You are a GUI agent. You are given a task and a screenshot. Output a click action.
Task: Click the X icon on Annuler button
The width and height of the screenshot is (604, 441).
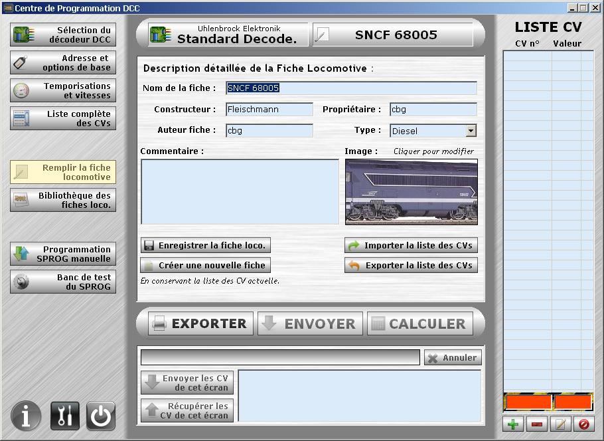(433, 359)
